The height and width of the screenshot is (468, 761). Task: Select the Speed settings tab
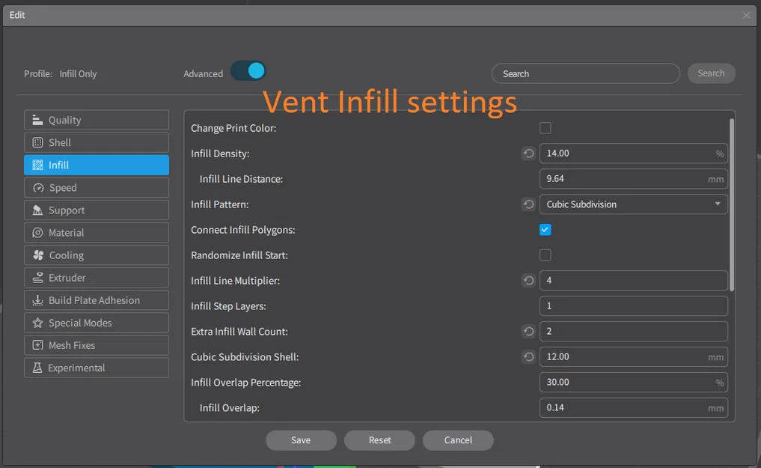[x=97, y=187]
